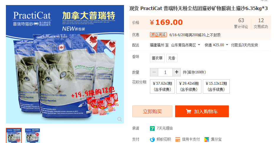Choose the ¥15.13x12期 installment plan
Viewport: 274px width, 143px height.
216,86
